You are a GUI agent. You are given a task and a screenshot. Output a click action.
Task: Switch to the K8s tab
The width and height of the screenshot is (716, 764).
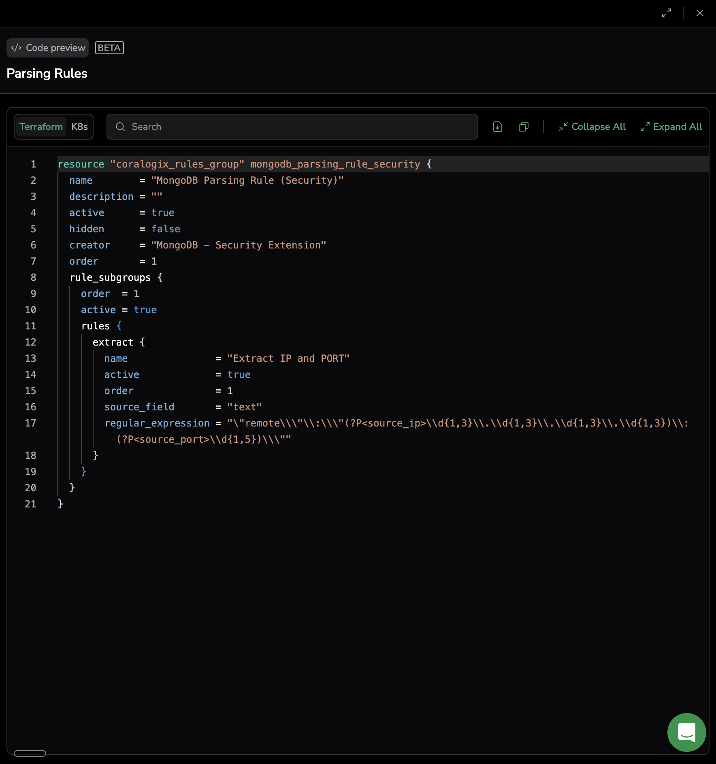[79, 127]
